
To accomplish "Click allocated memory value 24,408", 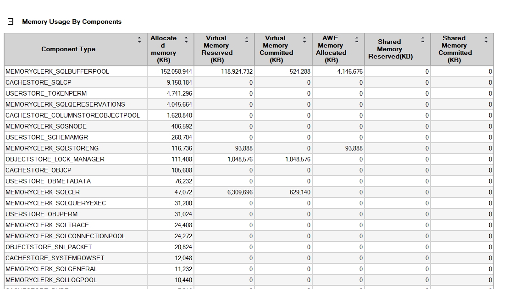I will (183, 225).
